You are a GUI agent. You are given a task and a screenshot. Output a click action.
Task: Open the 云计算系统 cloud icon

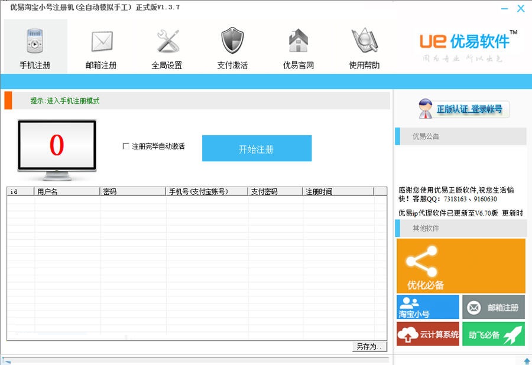[x=427, y=334]
